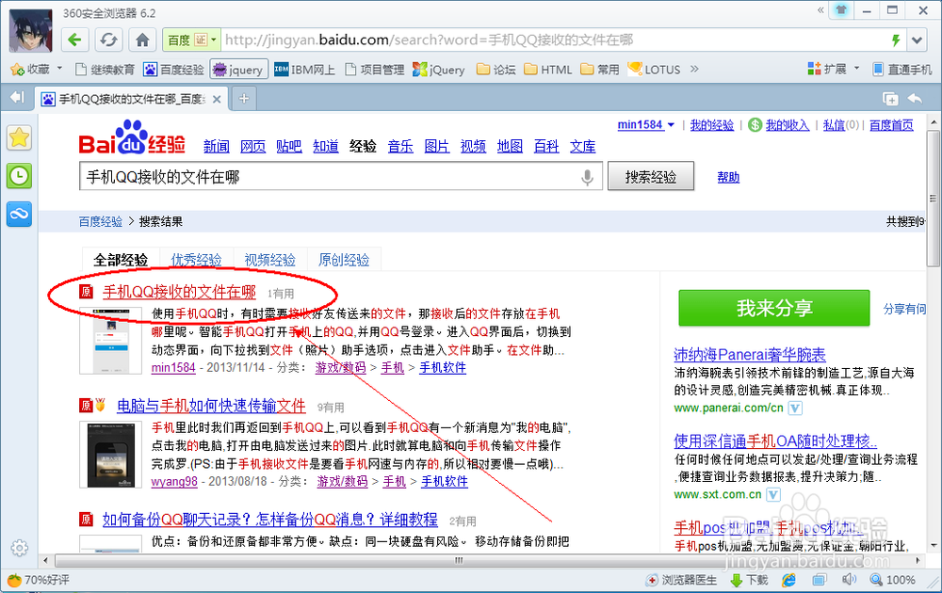
Task: Open the 项目管理 bookmark
Action: (374, 70)
